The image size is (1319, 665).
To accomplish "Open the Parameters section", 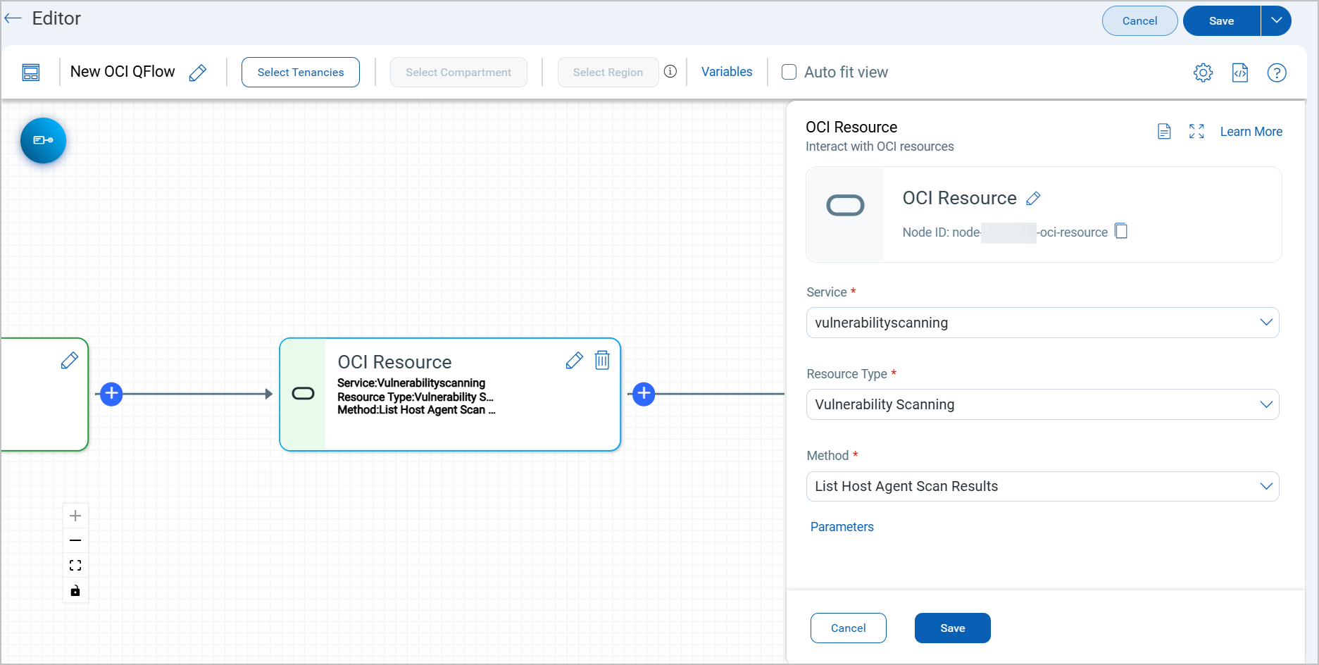I will [x=842, y=527].
